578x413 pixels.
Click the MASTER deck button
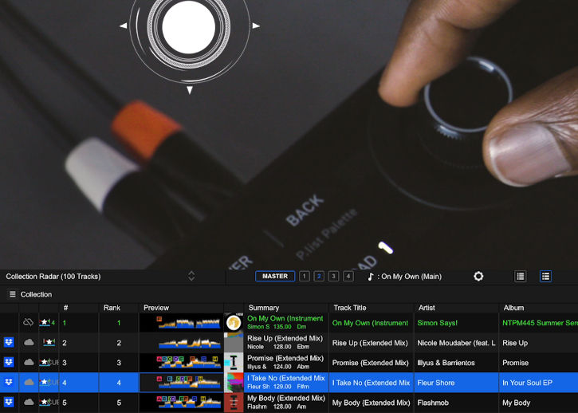pos(275,276)
